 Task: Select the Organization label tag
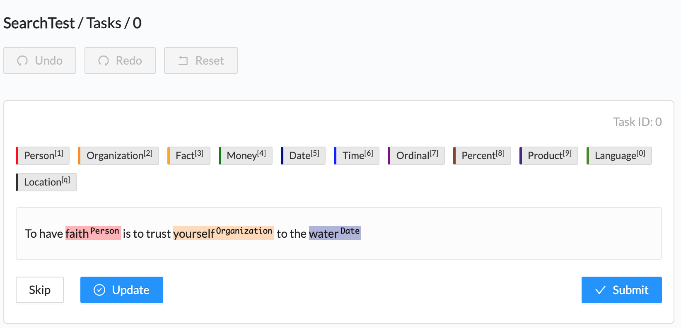pyautogui.click(x=119, y=156)
